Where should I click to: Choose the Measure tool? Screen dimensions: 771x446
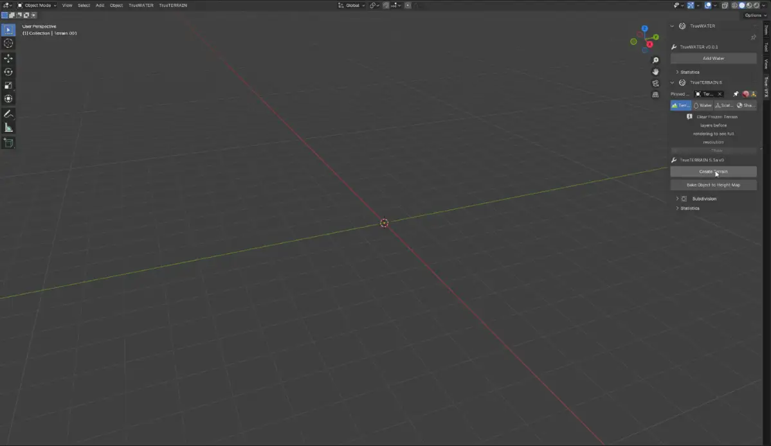point(8,128)
